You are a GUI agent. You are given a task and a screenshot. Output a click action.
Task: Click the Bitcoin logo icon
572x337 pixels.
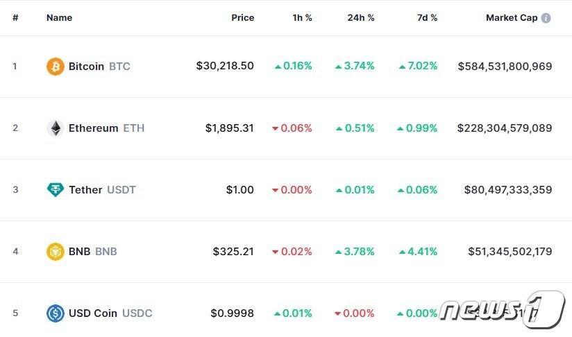tap(56, 67)
